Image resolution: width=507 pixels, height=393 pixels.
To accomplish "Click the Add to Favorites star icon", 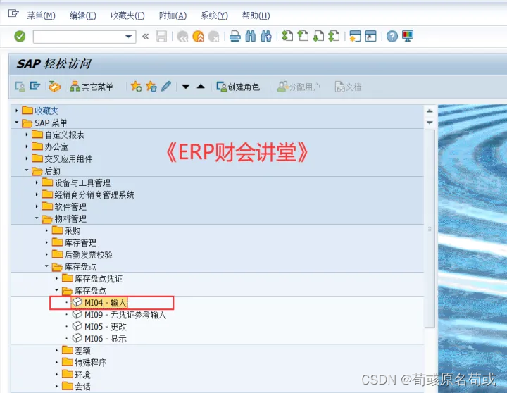I will (x=136, y=87).
